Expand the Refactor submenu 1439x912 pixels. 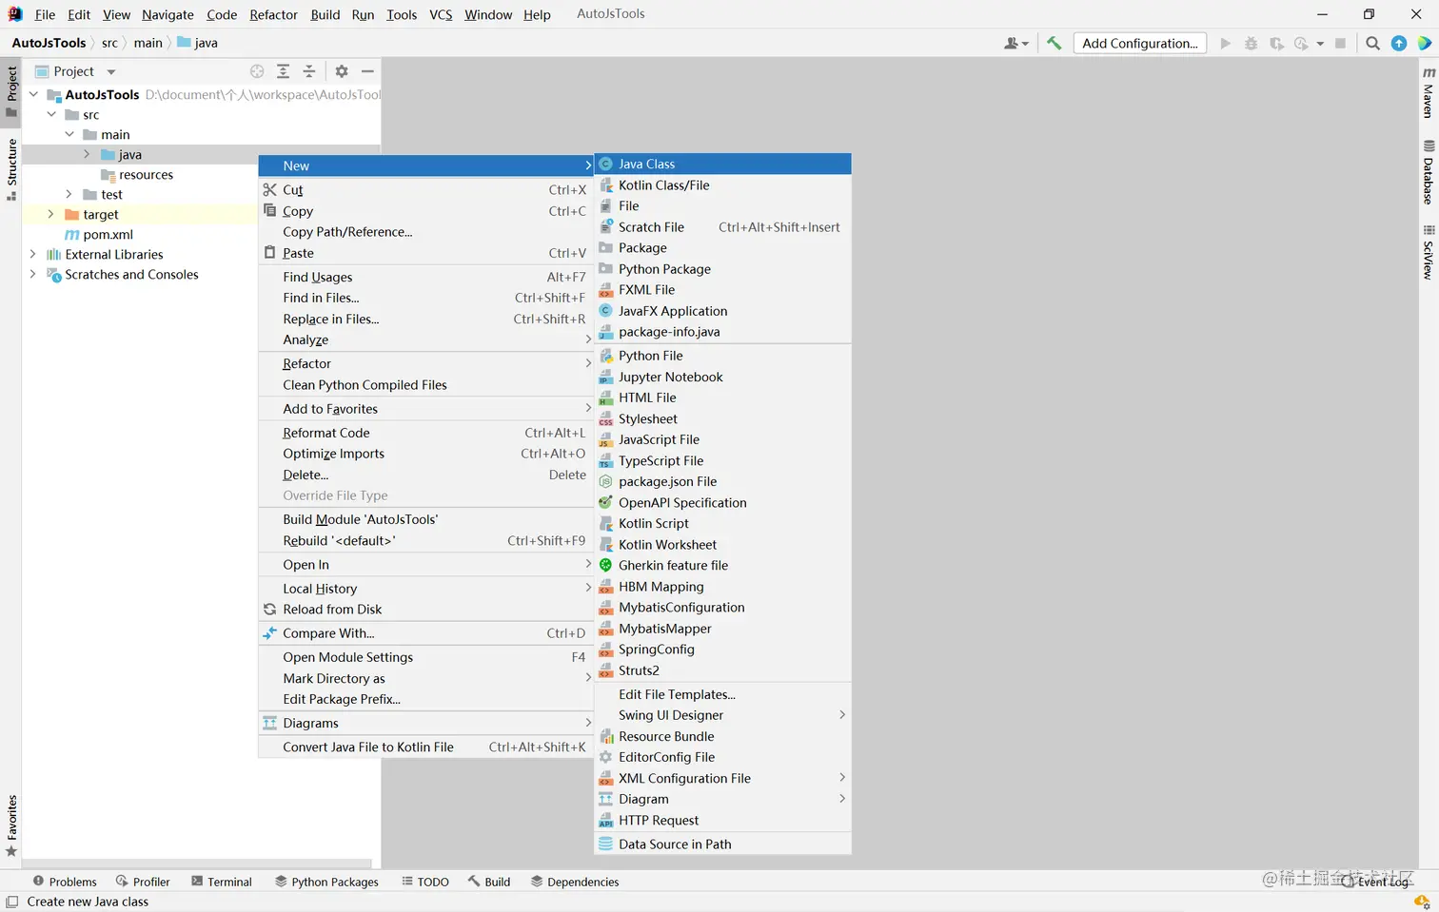click(x=425, y=363)
